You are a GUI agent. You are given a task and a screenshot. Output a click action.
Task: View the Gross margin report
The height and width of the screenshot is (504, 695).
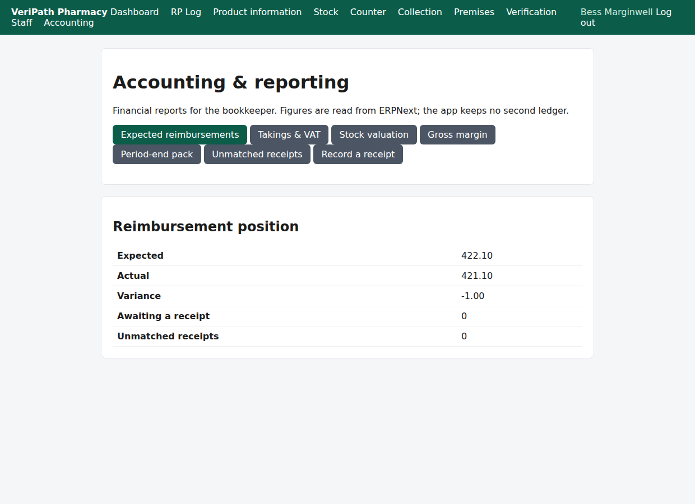457,134
